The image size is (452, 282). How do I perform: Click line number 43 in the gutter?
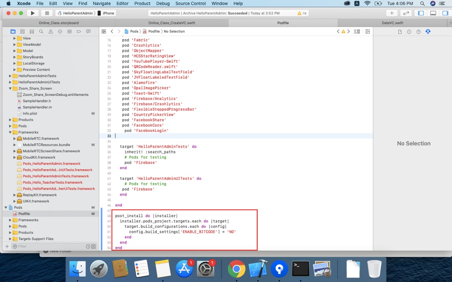click(x=109, y=189)
